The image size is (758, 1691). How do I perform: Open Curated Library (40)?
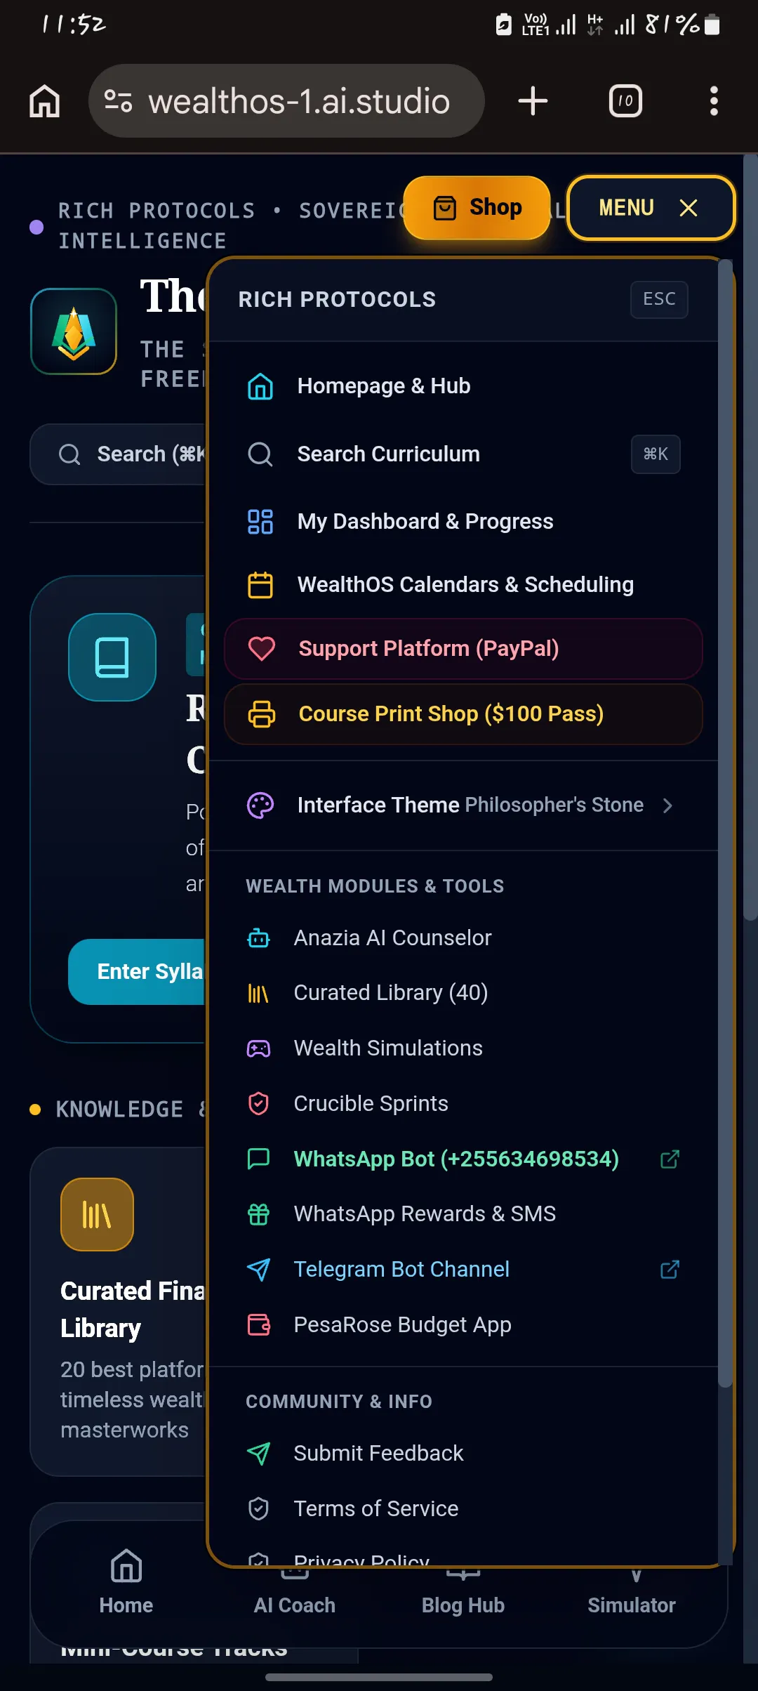point(463,993)
